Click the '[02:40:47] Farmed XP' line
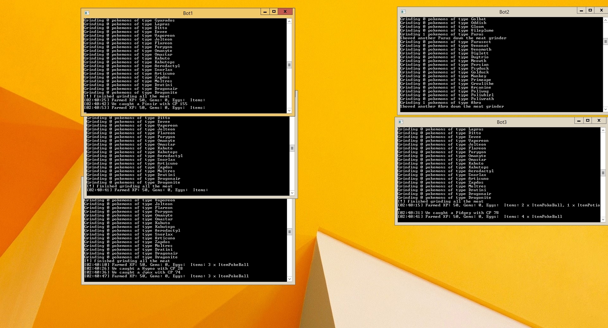 167,276
